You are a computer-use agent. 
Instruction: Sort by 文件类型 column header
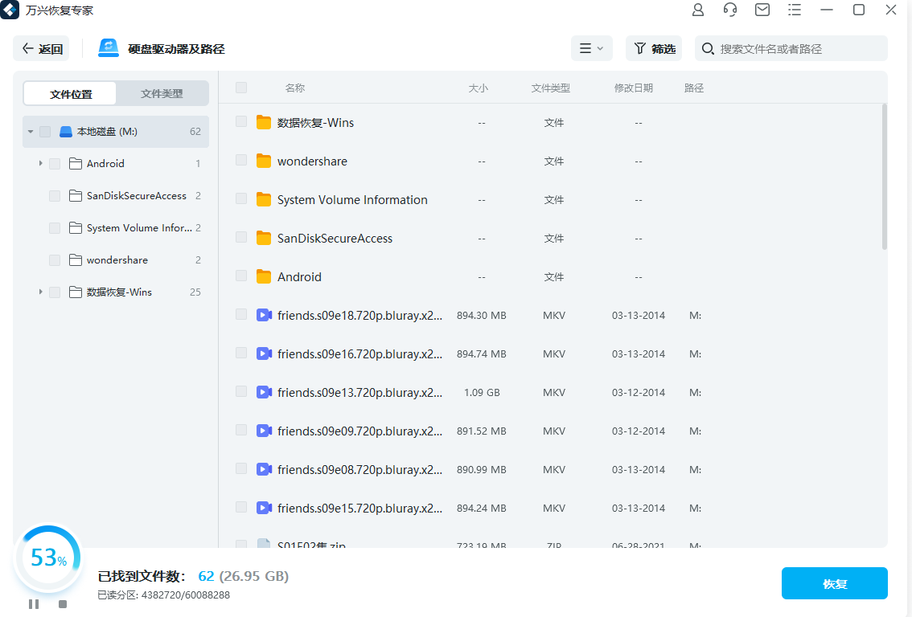550,88
